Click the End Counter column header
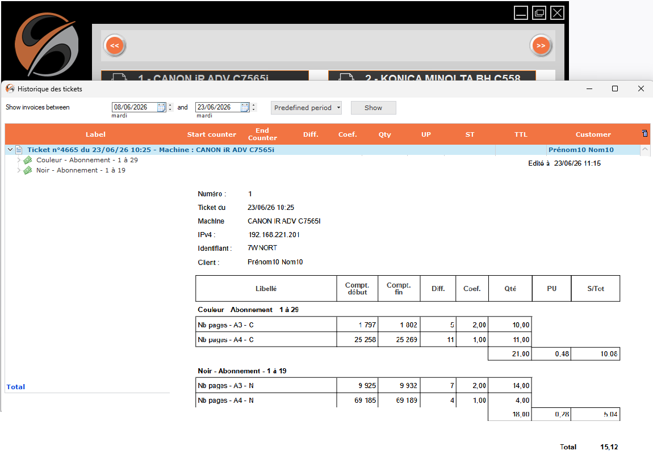Screen dimensions: 653x476 (262, 134)
